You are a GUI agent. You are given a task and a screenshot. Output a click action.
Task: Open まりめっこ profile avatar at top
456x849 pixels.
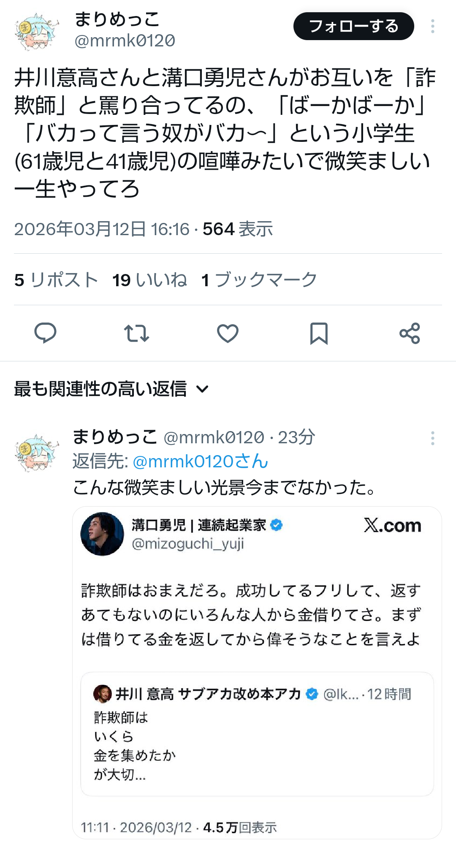point(37,32)
